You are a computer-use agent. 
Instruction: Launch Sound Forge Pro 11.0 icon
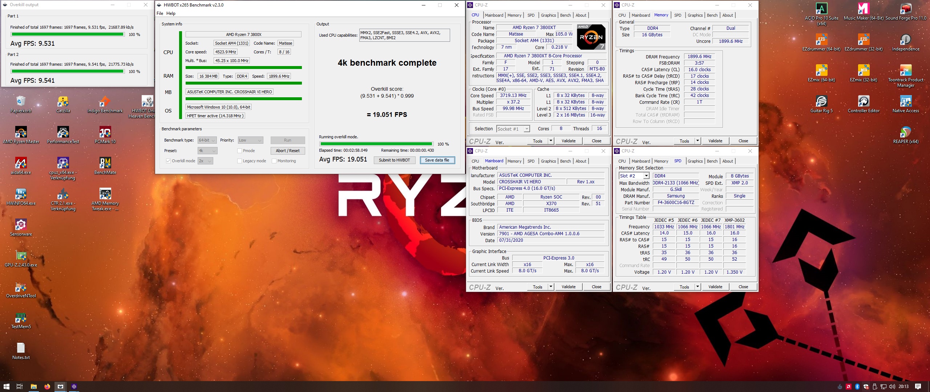tap(906, 12)
